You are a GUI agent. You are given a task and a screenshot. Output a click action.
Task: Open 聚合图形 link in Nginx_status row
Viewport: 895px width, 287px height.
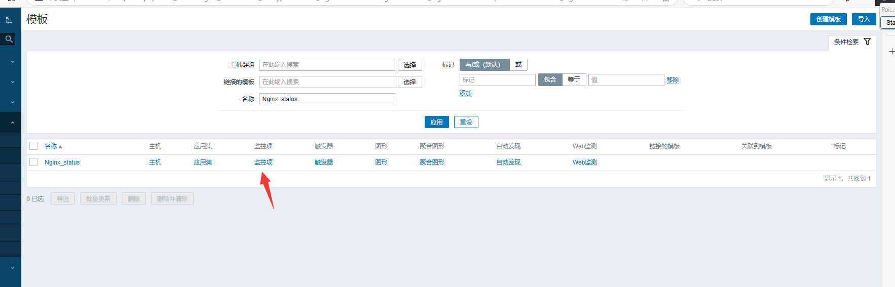point(432,162)
